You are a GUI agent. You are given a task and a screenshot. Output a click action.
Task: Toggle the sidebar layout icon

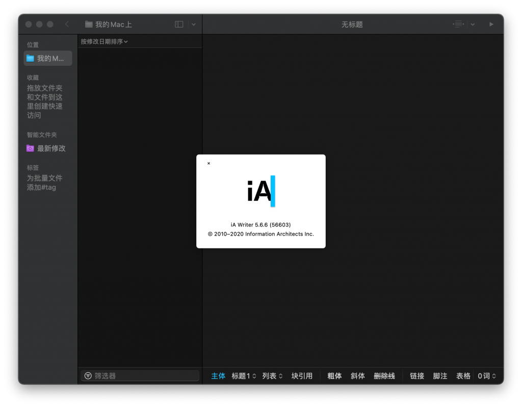coord(179,24)
